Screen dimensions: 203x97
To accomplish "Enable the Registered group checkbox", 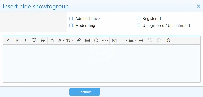I will click(139, 19).
